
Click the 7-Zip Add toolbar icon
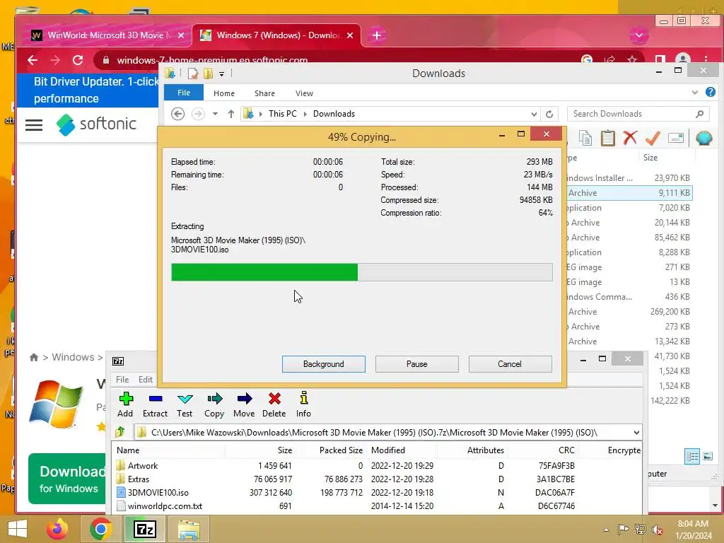click(x=126, y=399)
